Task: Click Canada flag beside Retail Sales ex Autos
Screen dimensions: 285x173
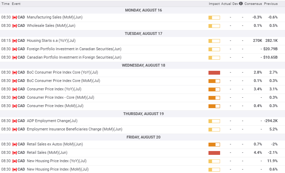Action: 15,144
